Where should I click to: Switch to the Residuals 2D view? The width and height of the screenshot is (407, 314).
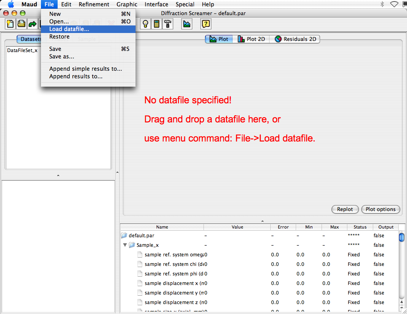click(295, 39)
